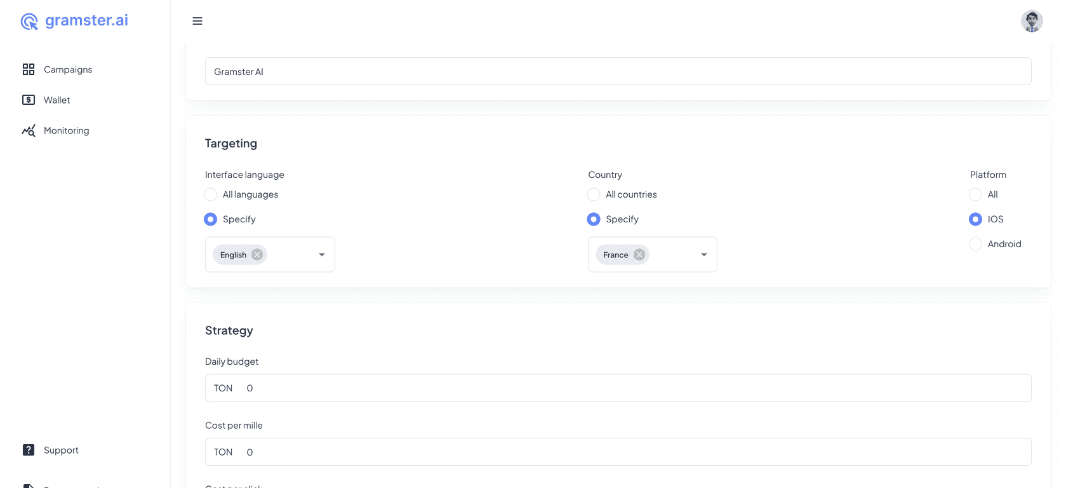Expand the country dropdown arrow
Screen dimensions: 1066x488
(704, 255)
